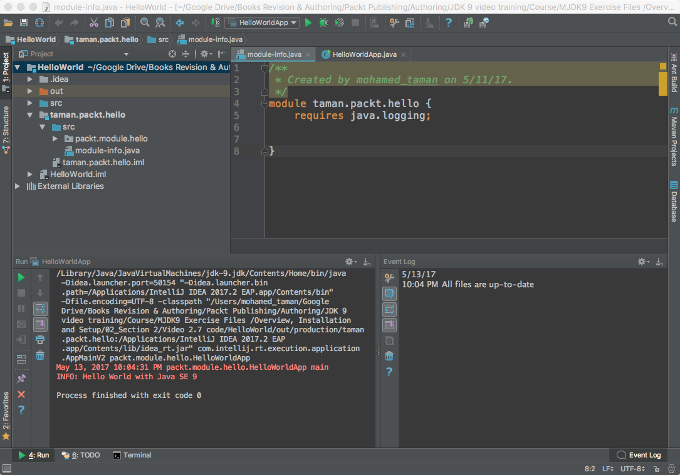Image resolution: width=680 pixels, height=475 pixels.
Task: Click the green Run button in toolbar
Action: click(x=308, y=23)
